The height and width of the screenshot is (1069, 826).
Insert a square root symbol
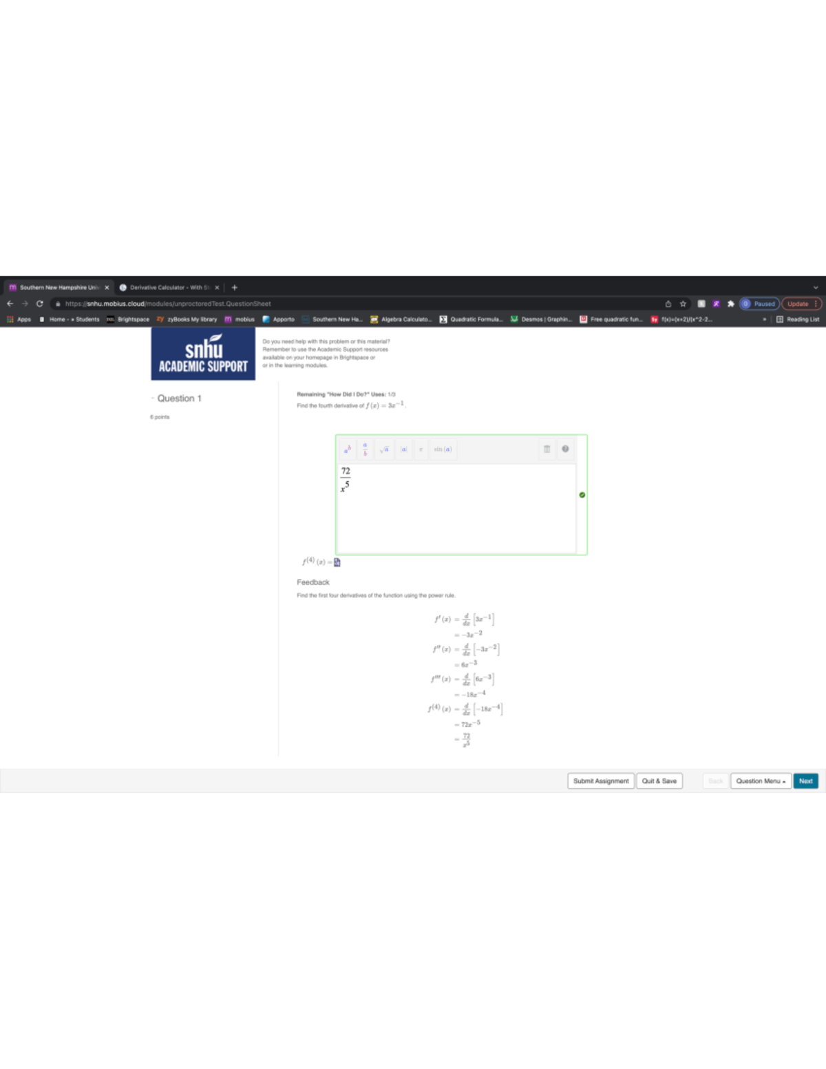click(384, 449)
